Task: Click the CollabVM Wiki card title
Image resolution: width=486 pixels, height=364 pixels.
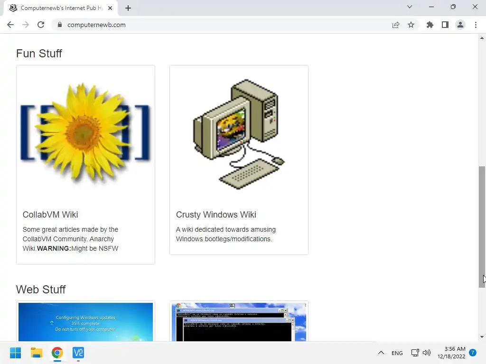Action: 50,215
